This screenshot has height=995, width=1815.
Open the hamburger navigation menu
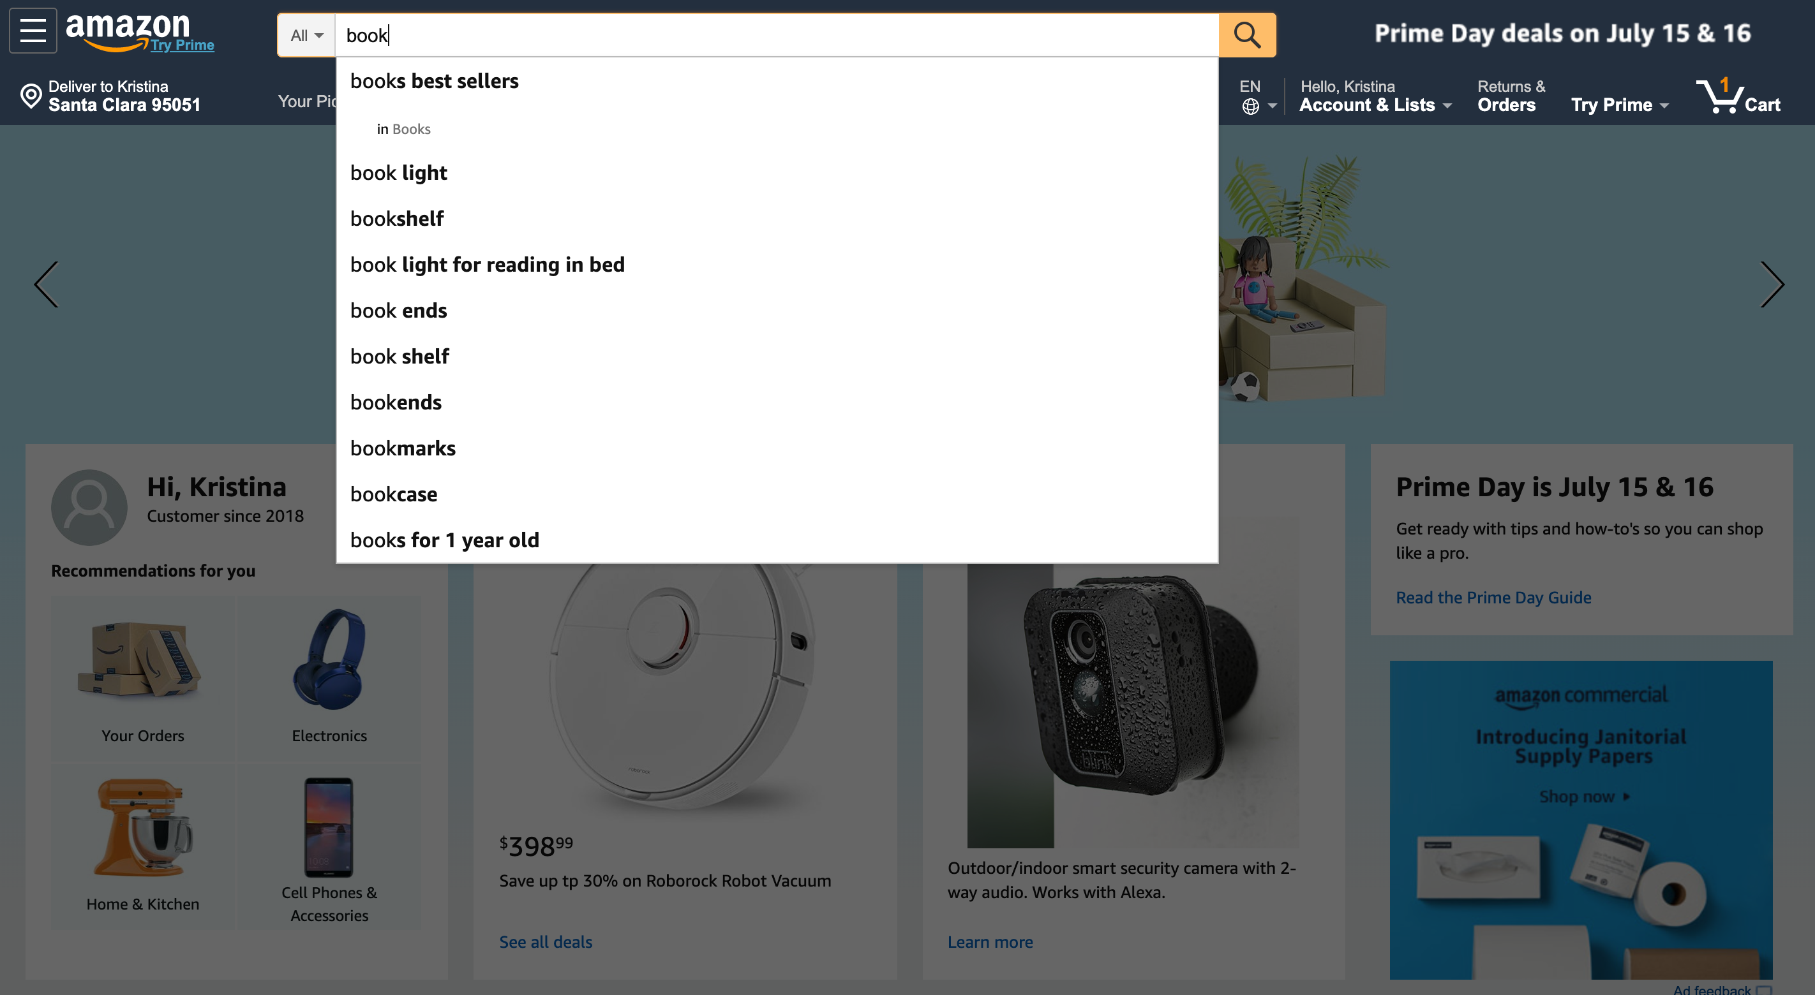click(x=33, y=30)
